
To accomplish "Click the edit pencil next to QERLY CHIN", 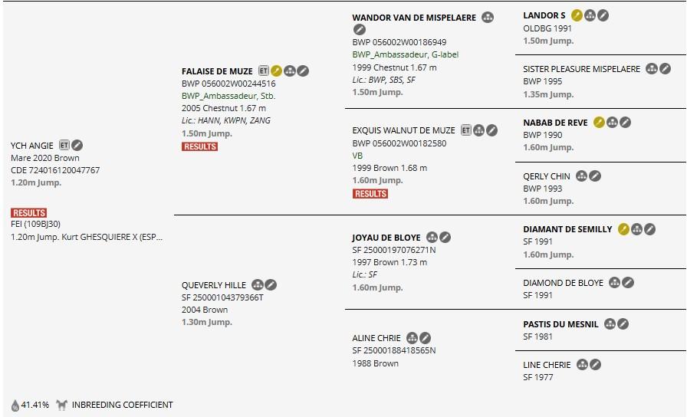I will 594,176.
